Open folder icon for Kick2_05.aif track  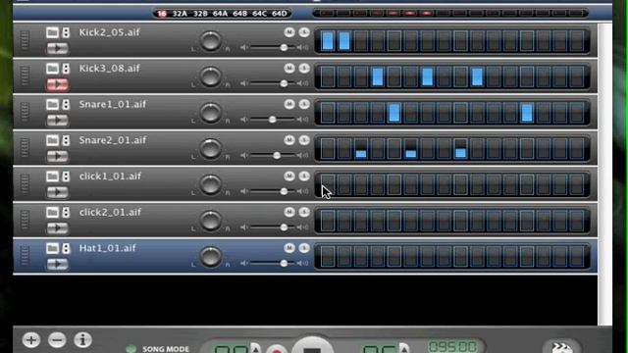click(x=52, y=32)
